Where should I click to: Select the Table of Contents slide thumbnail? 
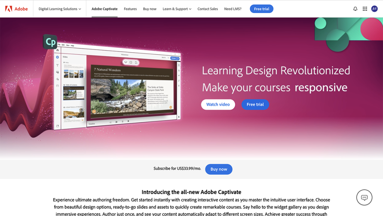(74, 93)
